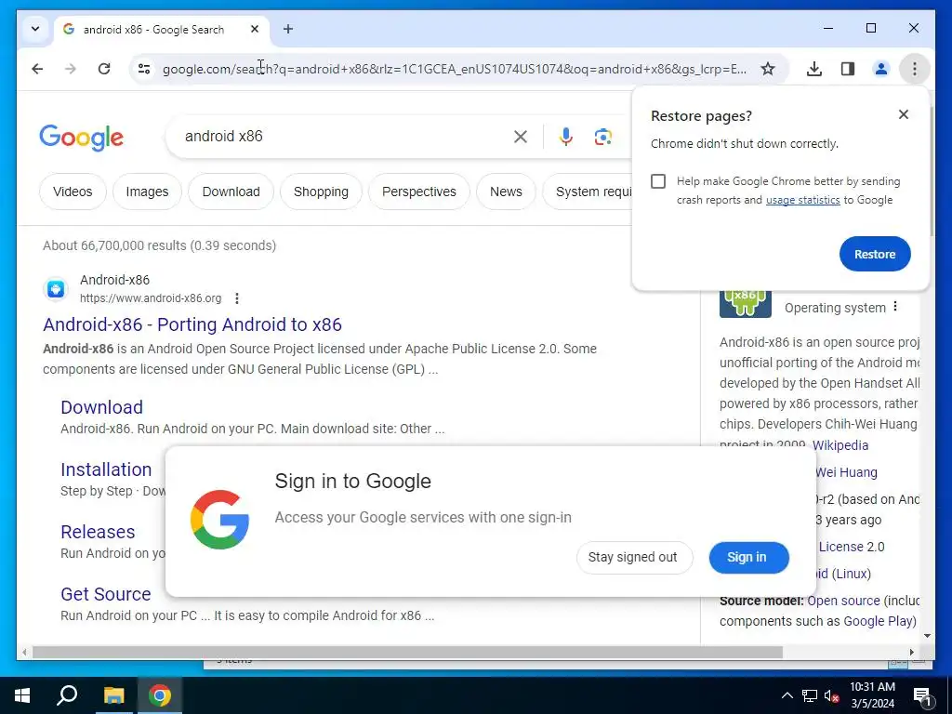
Task: Open 'Android-x86 - Porting Android to x86' result
Action: pos(192,324)
